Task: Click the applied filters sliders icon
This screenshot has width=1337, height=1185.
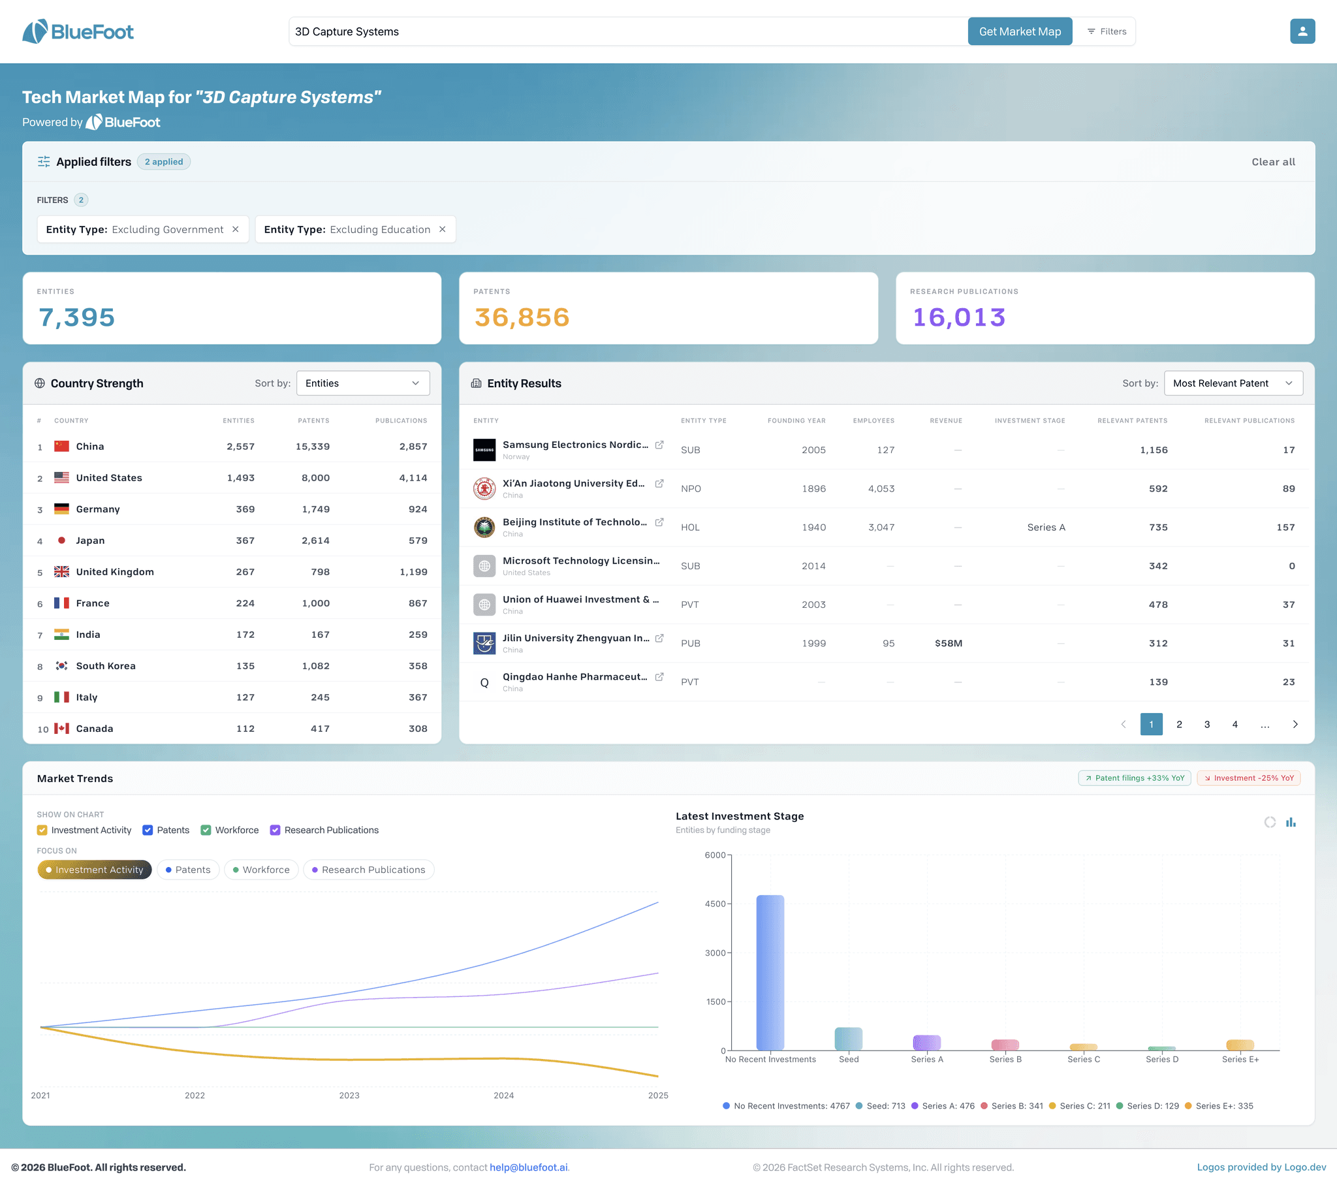Action: pyautogui.click(x=44, y=162)
